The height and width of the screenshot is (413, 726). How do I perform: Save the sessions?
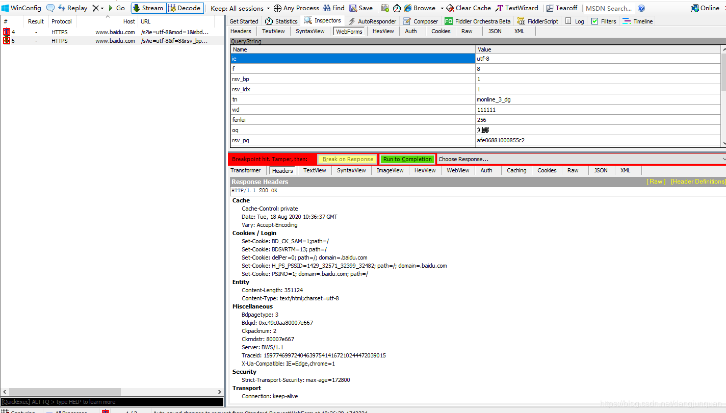(360, 8)
